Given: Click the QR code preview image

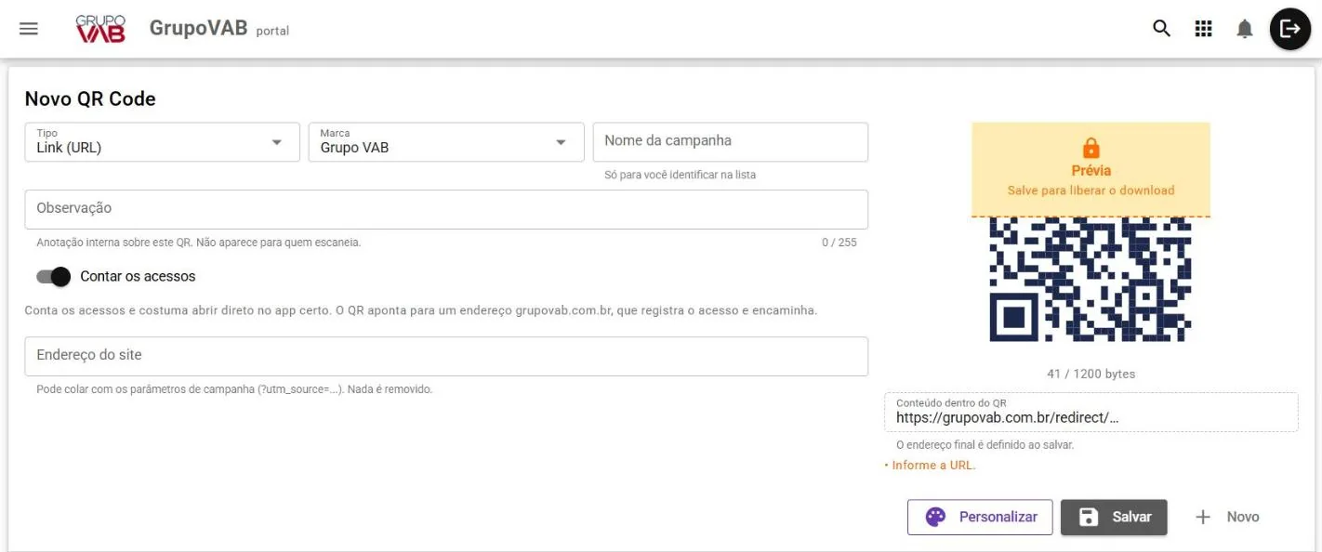Looking at the screenshot, I should pos(1091,280).
